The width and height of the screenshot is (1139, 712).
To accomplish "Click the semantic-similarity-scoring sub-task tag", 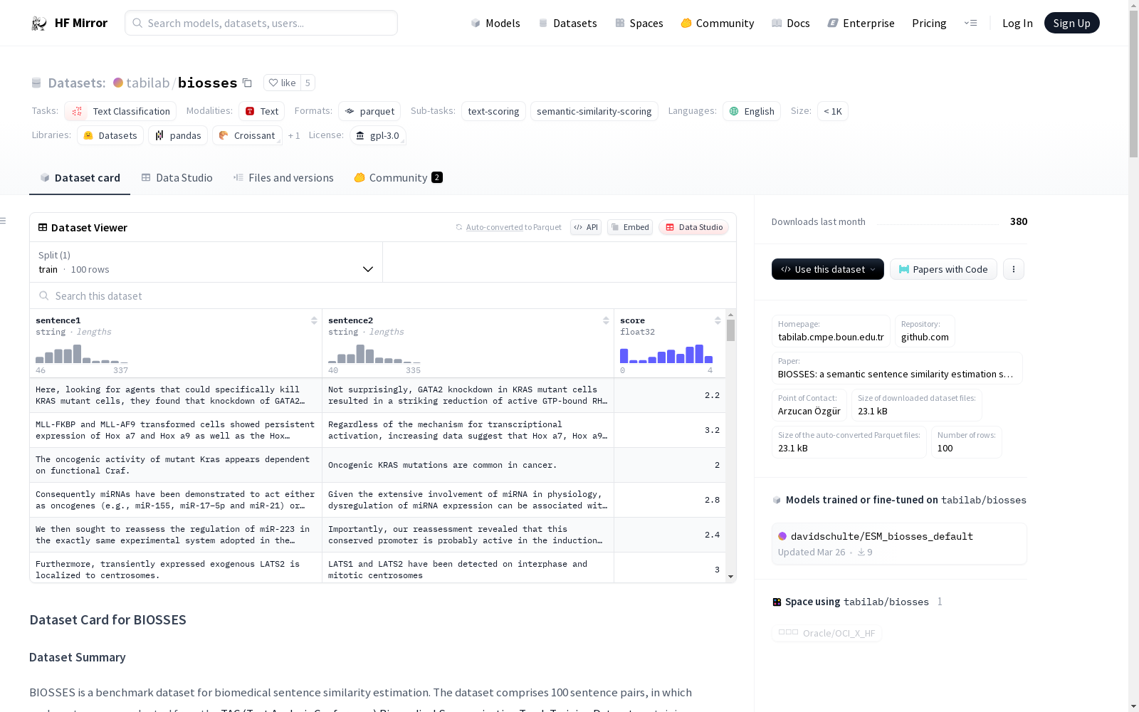I will click(594, 111).
